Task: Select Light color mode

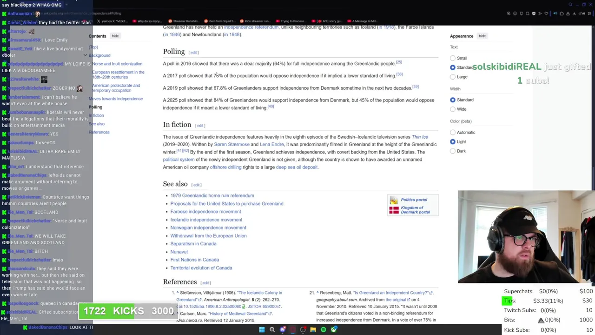Action: (453, 141)
